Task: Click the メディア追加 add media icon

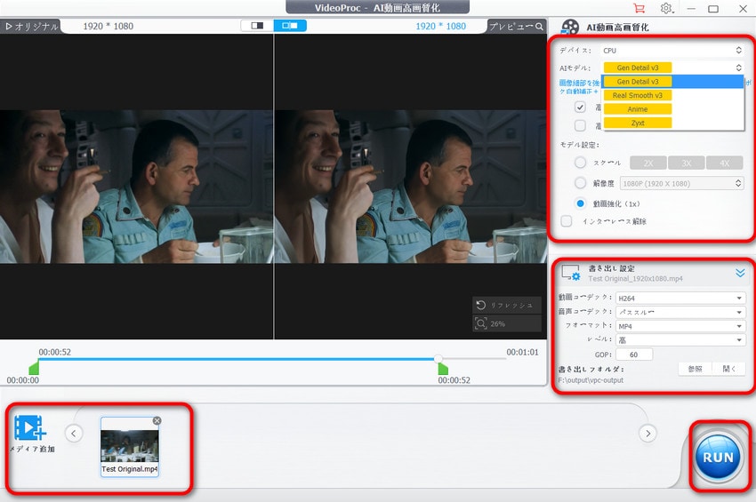Action: pos(30,427)
